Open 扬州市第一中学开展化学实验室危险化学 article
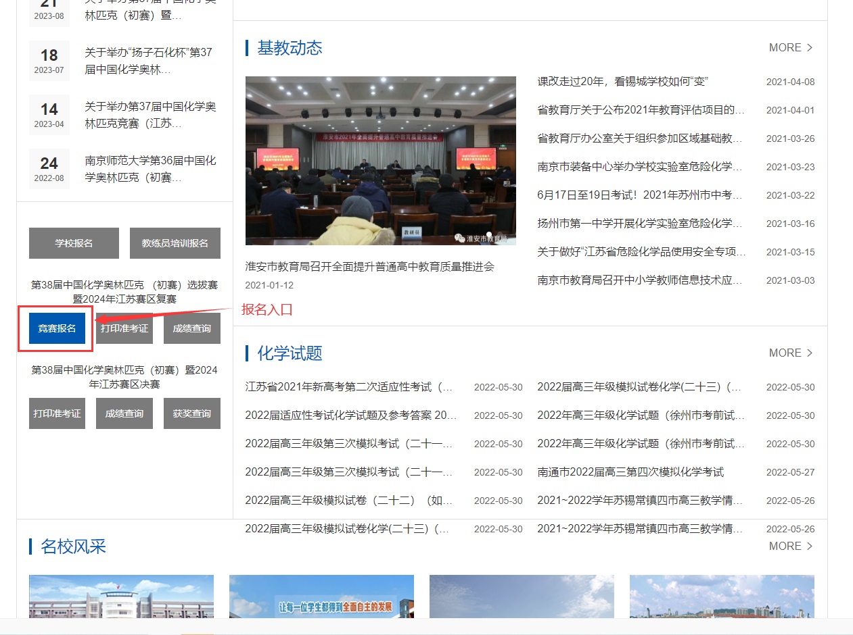This screenshot has width=853, height=635. [x=641, y=224]
